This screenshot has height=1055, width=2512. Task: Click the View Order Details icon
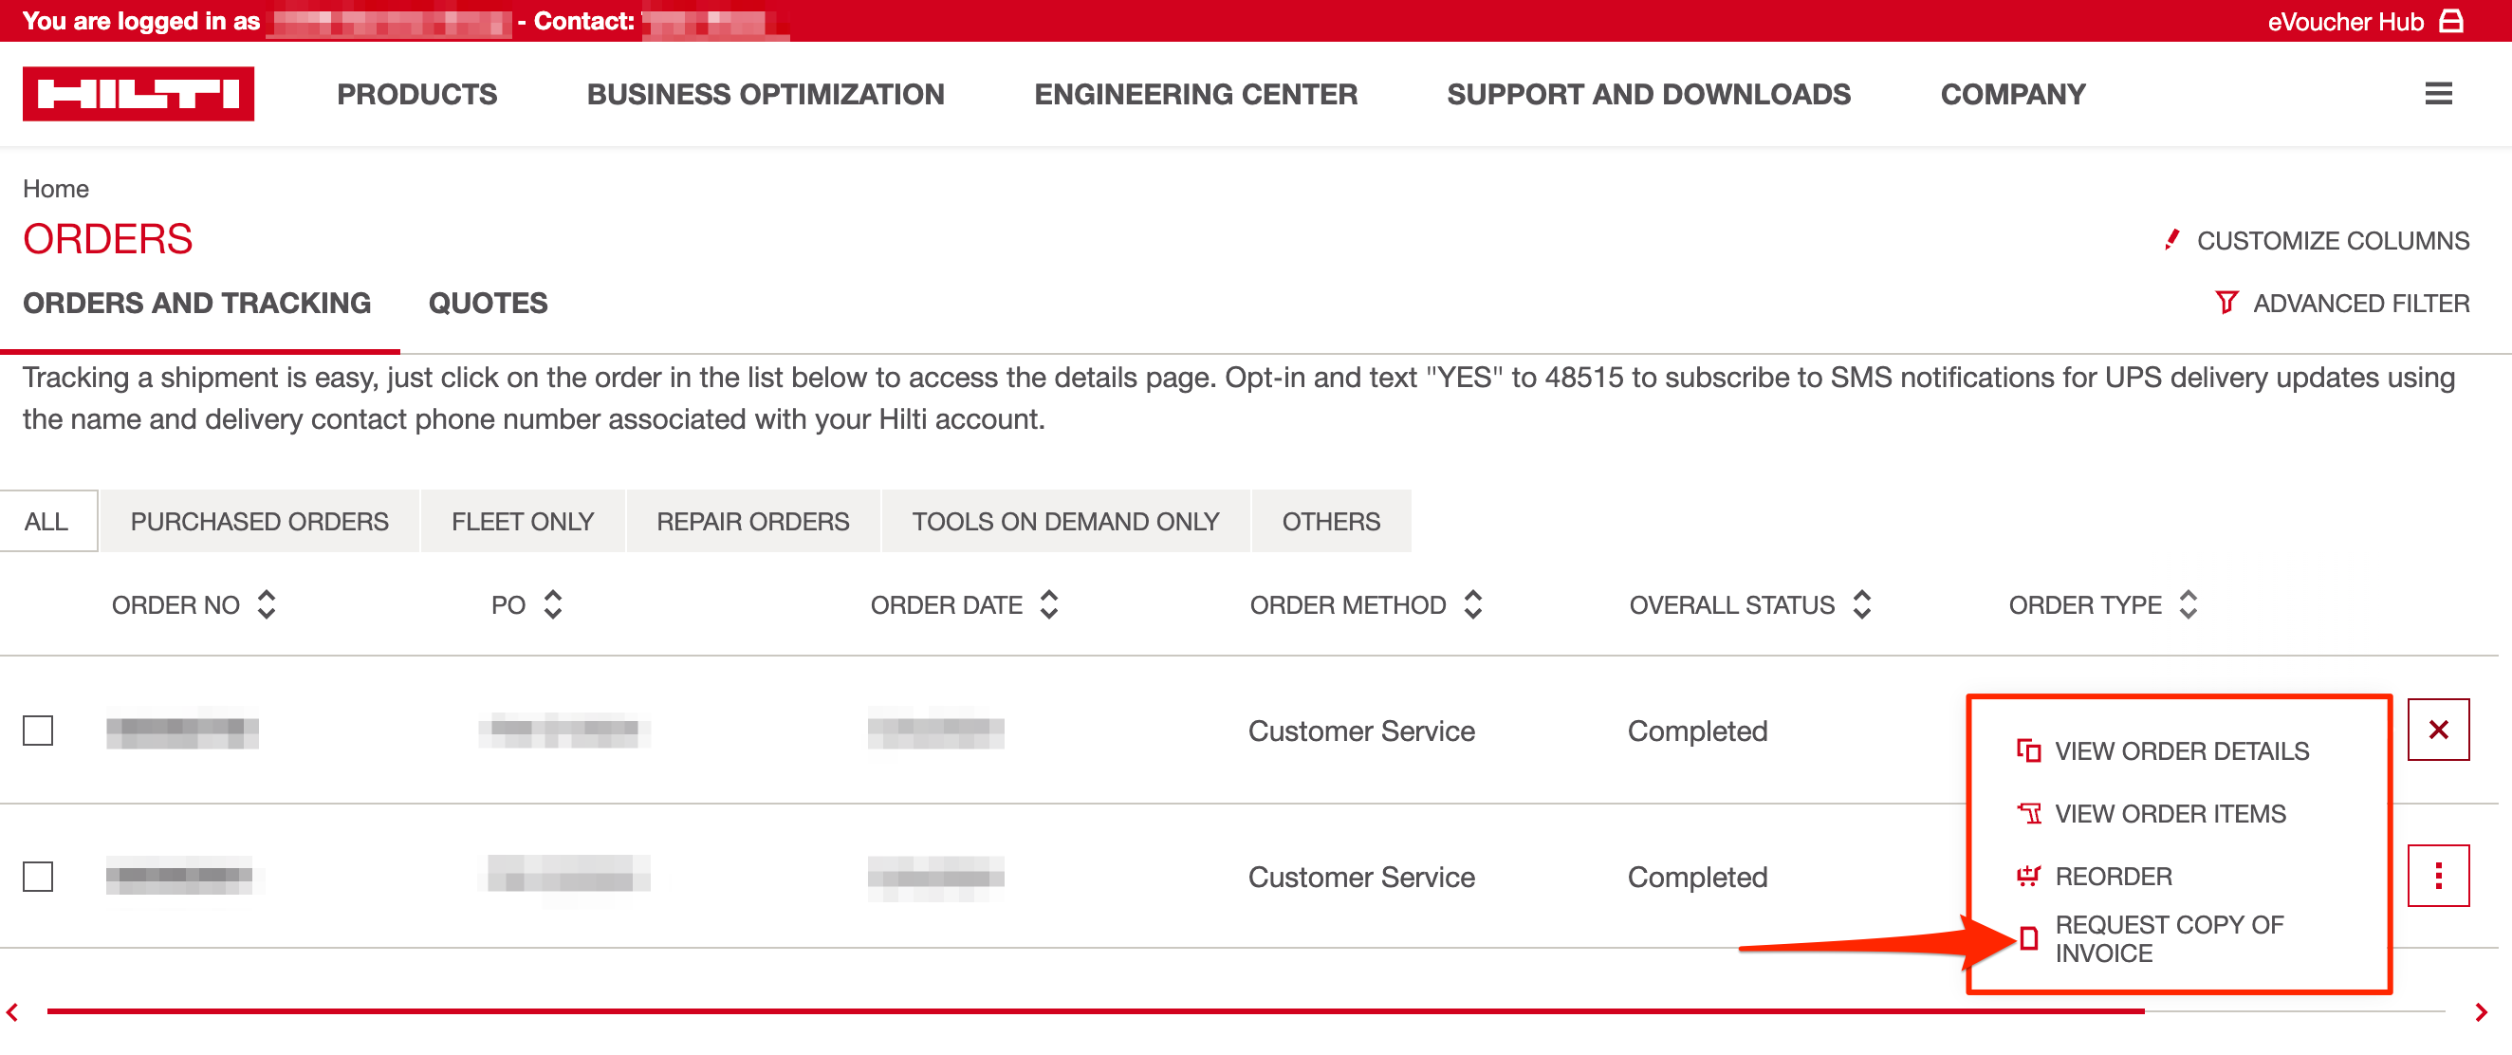pos(2028,750)
